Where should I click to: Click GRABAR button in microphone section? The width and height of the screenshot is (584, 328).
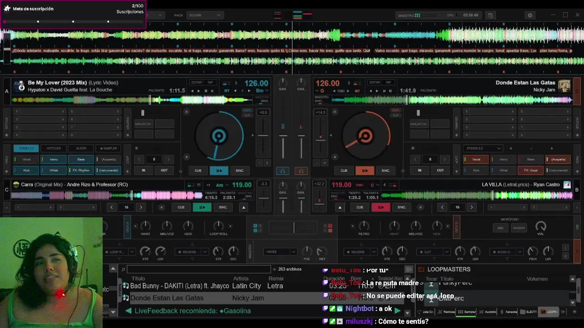tap(519, 228)
